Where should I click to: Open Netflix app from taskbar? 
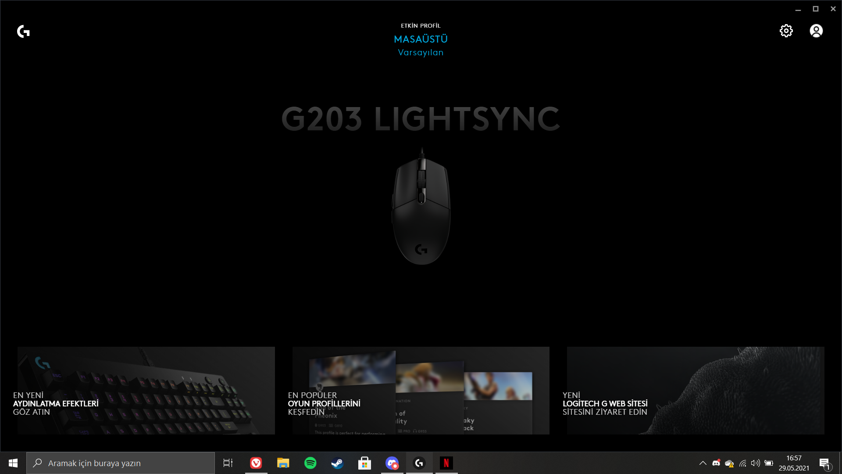coord(446,463)
